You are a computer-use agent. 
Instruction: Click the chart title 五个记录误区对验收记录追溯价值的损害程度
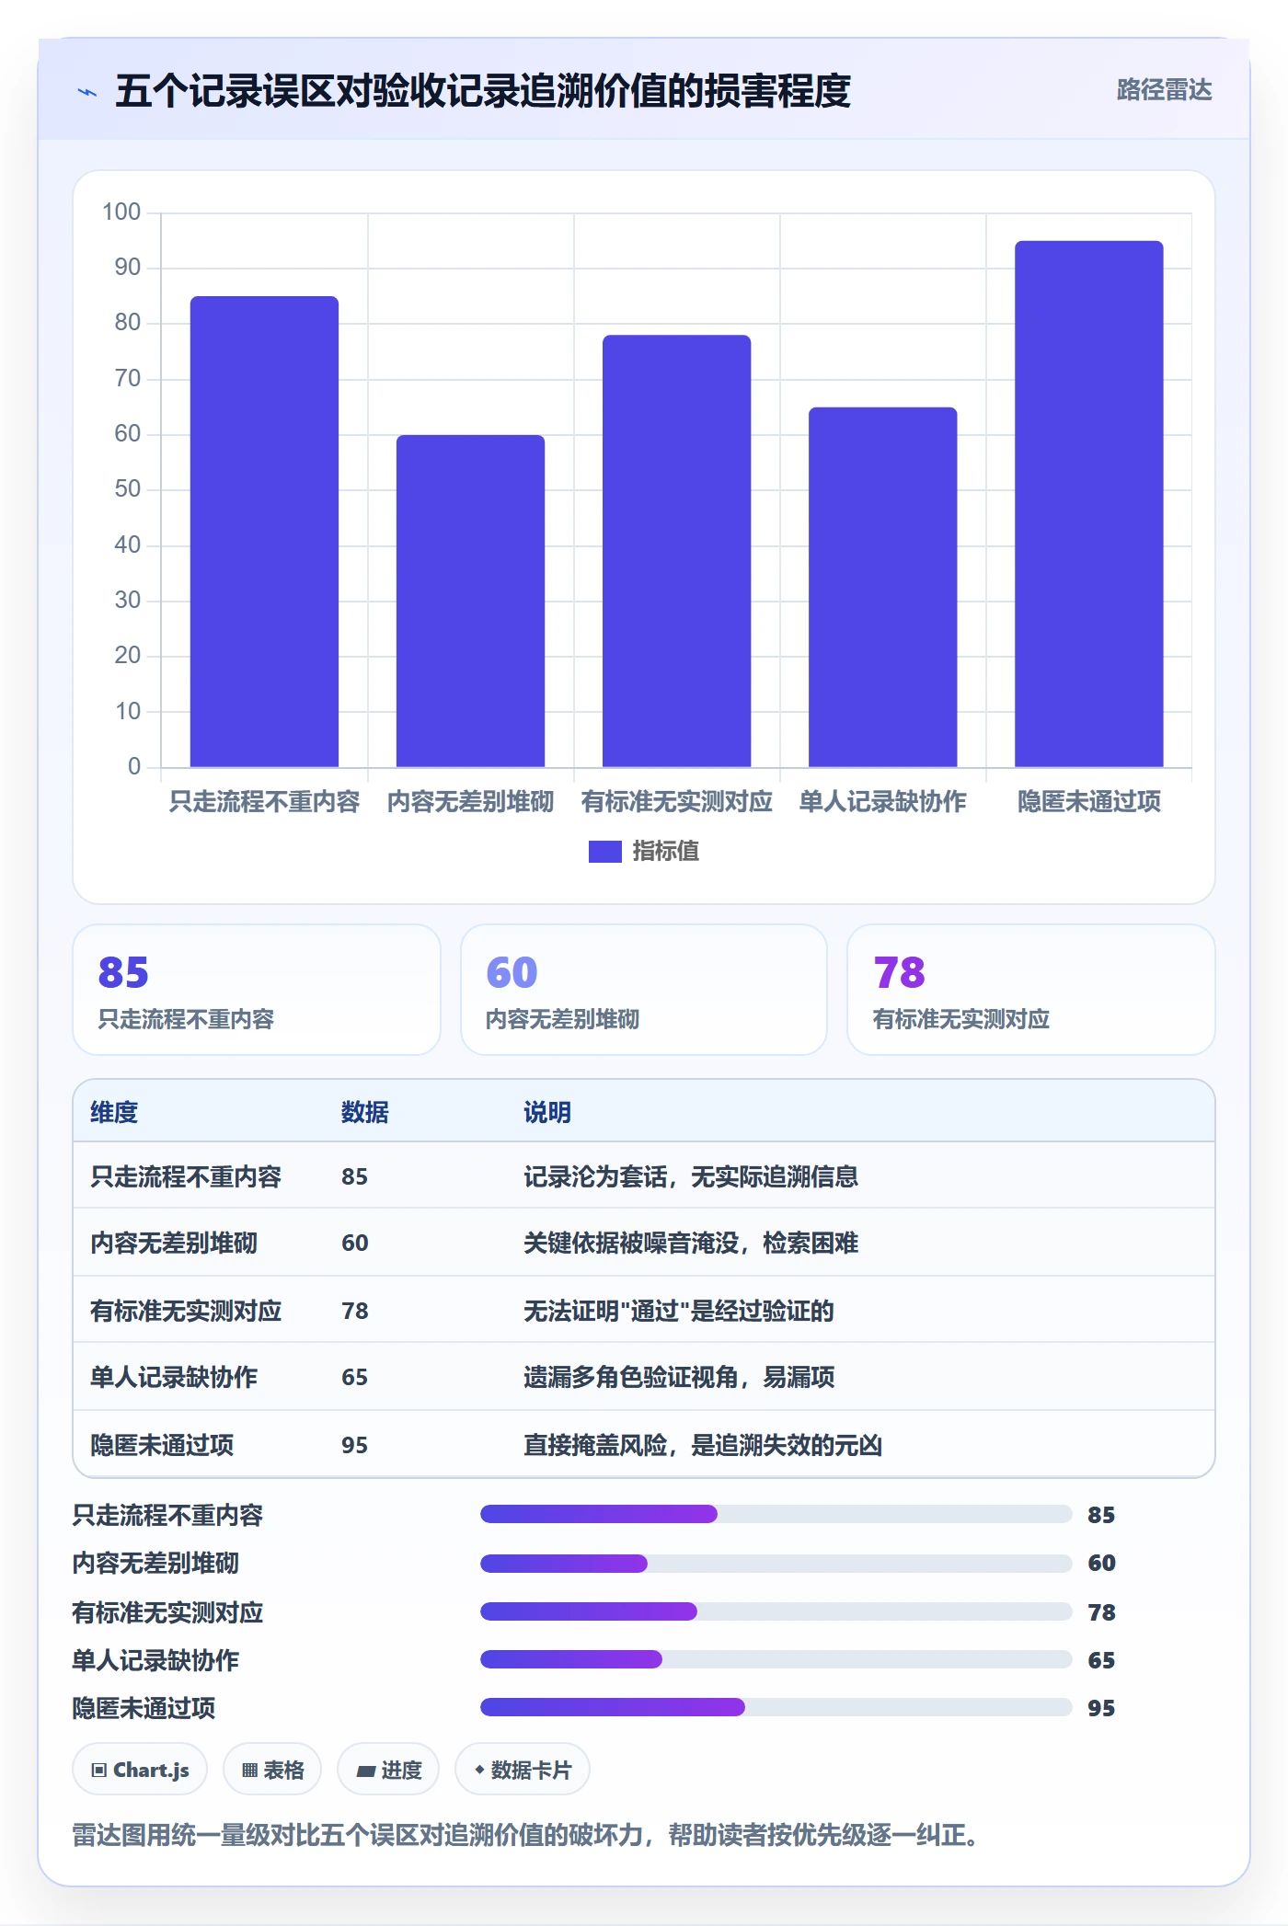pyautogui.click(x=483, y=91)
